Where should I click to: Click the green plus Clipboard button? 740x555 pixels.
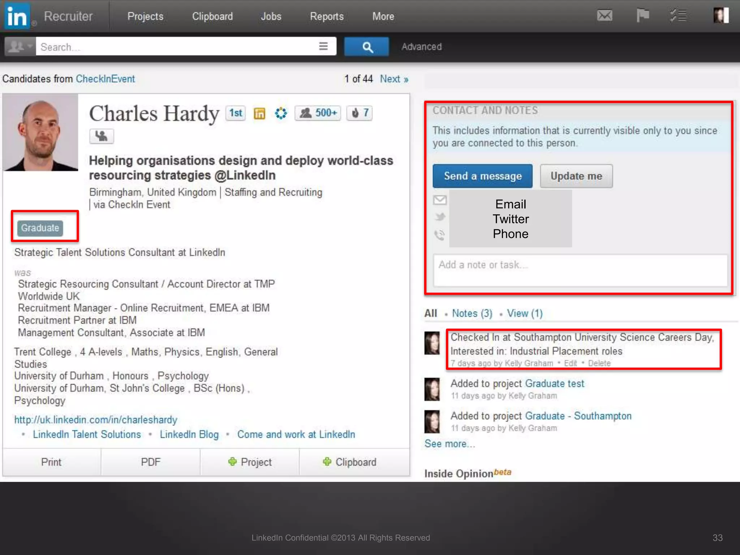click(x=349, y=462)
